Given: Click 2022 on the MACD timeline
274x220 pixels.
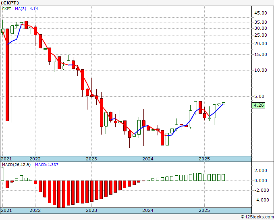Looking at the screenshot, I should pyautogui.click(x=35, y=210).
